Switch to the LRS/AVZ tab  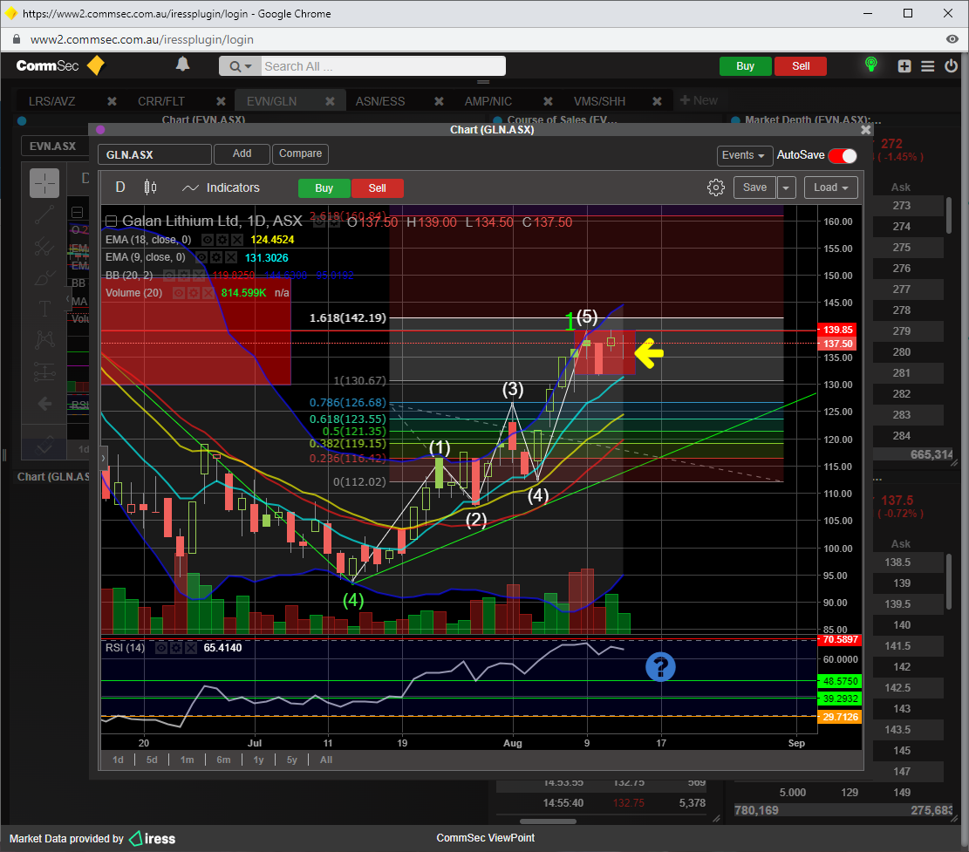(x=52, y=101)
